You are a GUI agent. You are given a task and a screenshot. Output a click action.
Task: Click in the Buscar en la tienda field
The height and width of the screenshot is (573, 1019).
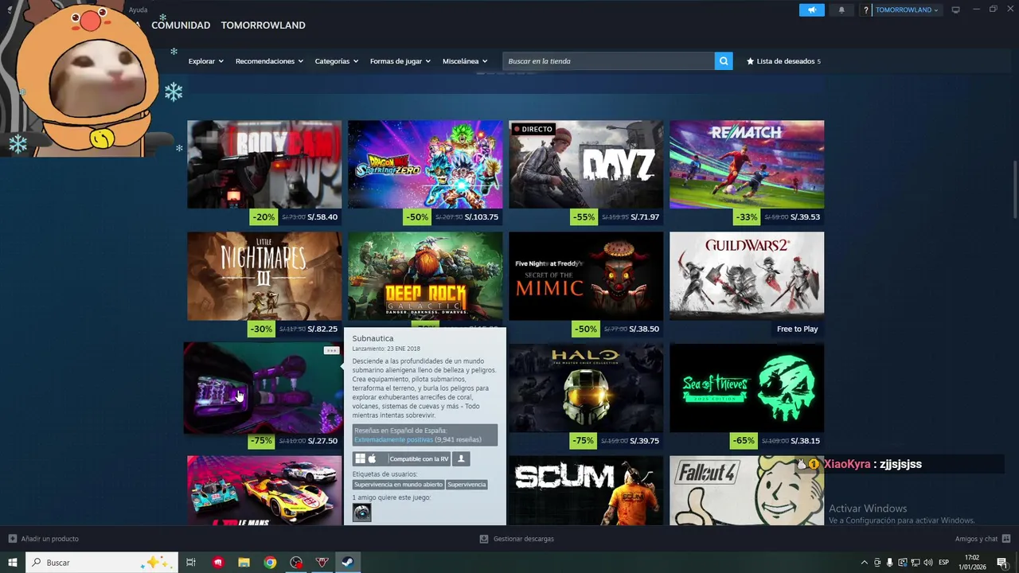608,61
